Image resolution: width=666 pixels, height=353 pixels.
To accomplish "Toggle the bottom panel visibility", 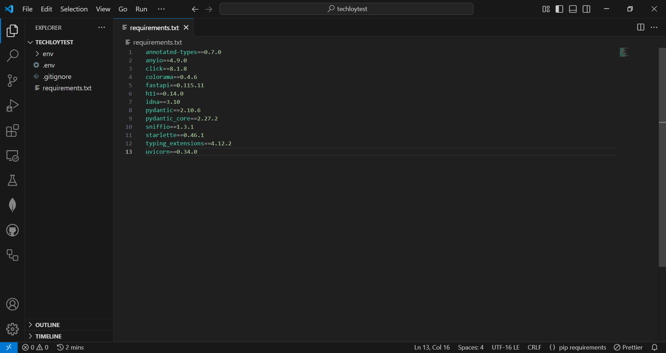I will pyautogui.click(x=573, y=9).
